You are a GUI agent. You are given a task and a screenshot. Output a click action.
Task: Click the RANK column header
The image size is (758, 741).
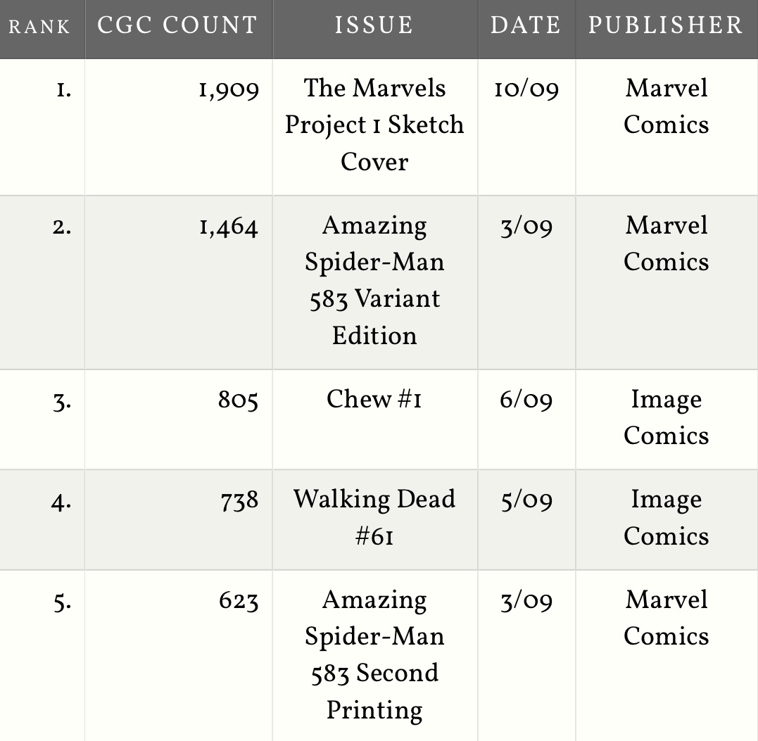coord(39,27)
